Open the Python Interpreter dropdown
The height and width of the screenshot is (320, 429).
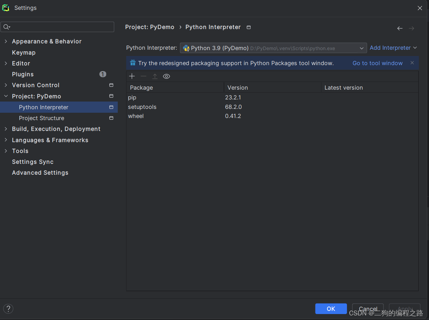click(x=273, y=48)
